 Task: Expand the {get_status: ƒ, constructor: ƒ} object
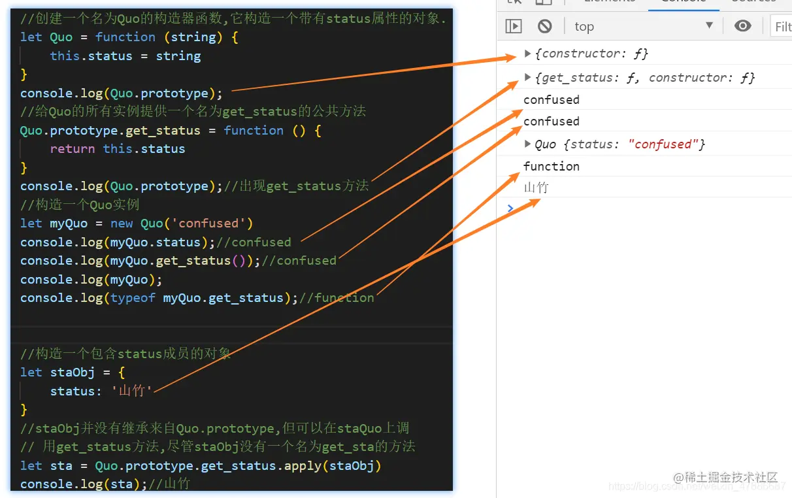[528, 77]
